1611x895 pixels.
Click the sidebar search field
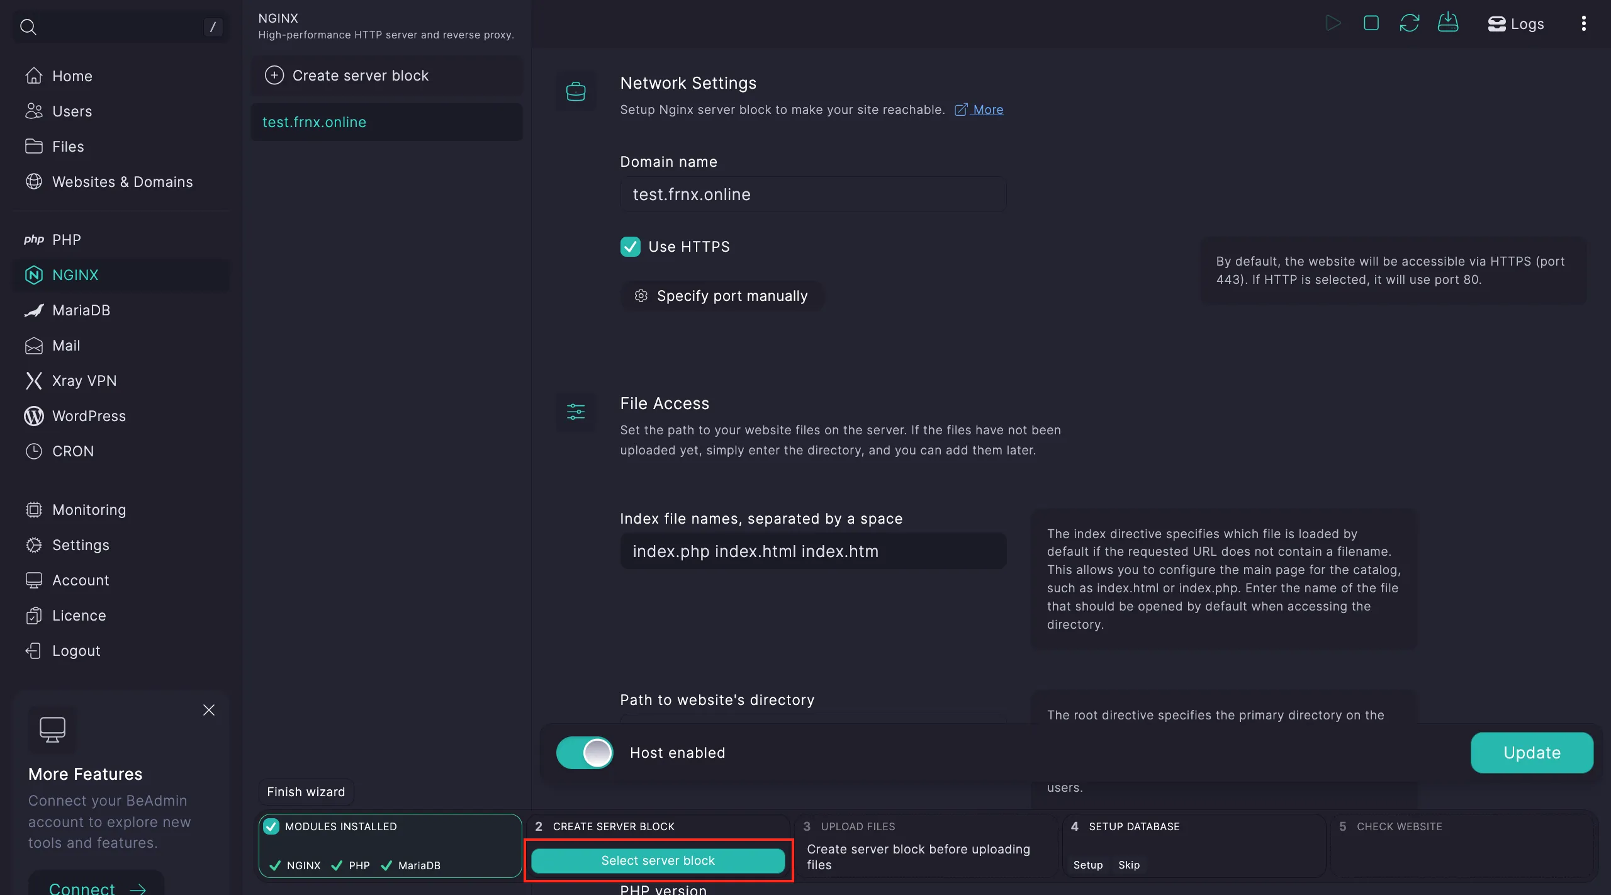[x=122, y=26]
